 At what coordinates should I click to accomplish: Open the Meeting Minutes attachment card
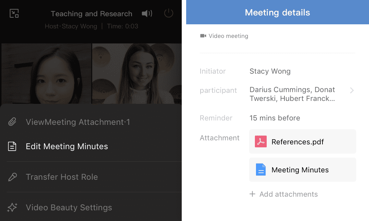point(303,170)
